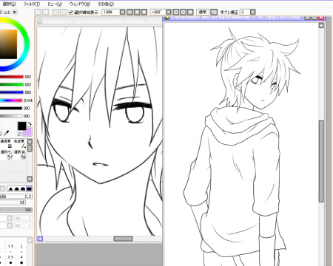Open the first brush shape dropdown button
Screen dimensions: 333x266
[x=10, y=218]
